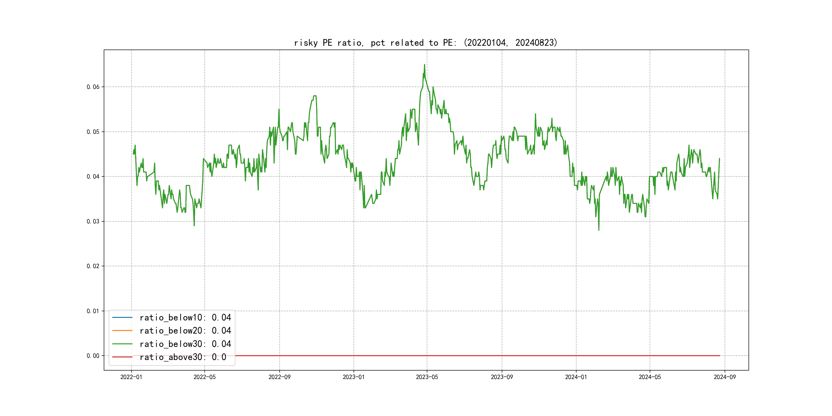
Task: Click the ratio_below20 legend entry
Action: (x=185, y=331)
